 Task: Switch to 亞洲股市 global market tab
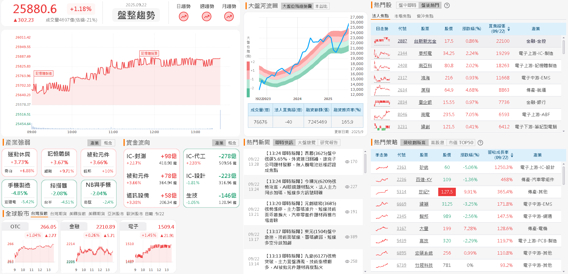[x=116, y=214]
